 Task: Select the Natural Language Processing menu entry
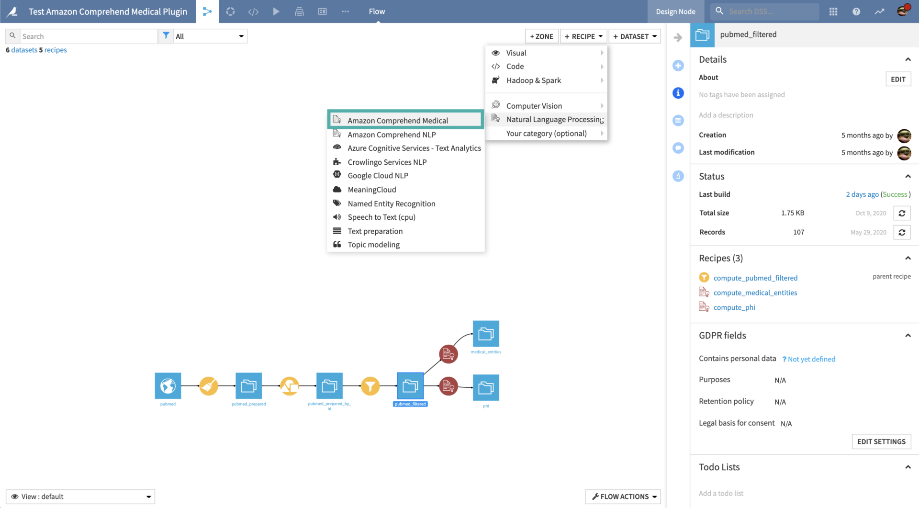click(x=554, y=119)
